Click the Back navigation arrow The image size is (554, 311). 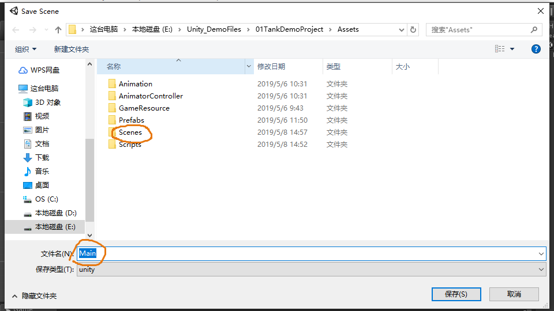click(x=16, y=30)
